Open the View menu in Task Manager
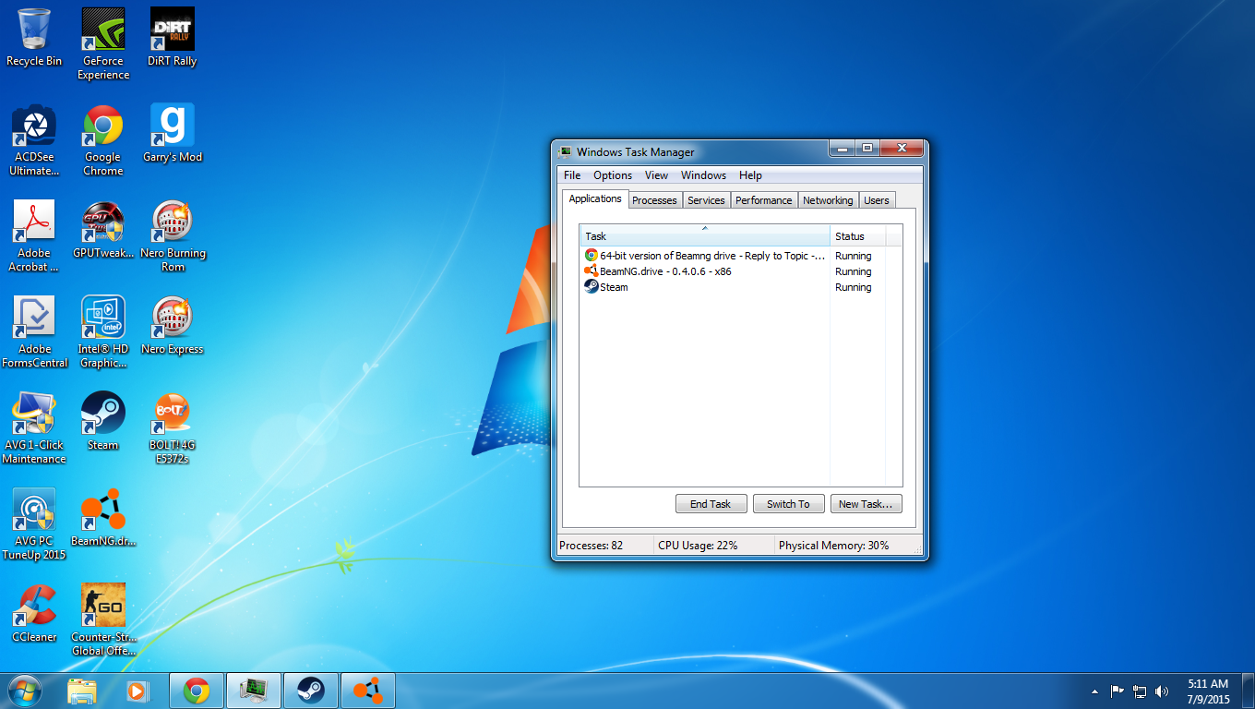This screenshot has height=709, width=1255. coord(656,175)
